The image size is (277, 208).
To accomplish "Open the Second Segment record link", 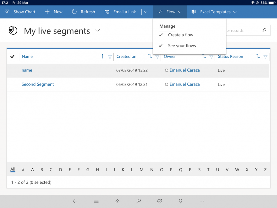I will point(38,84).
